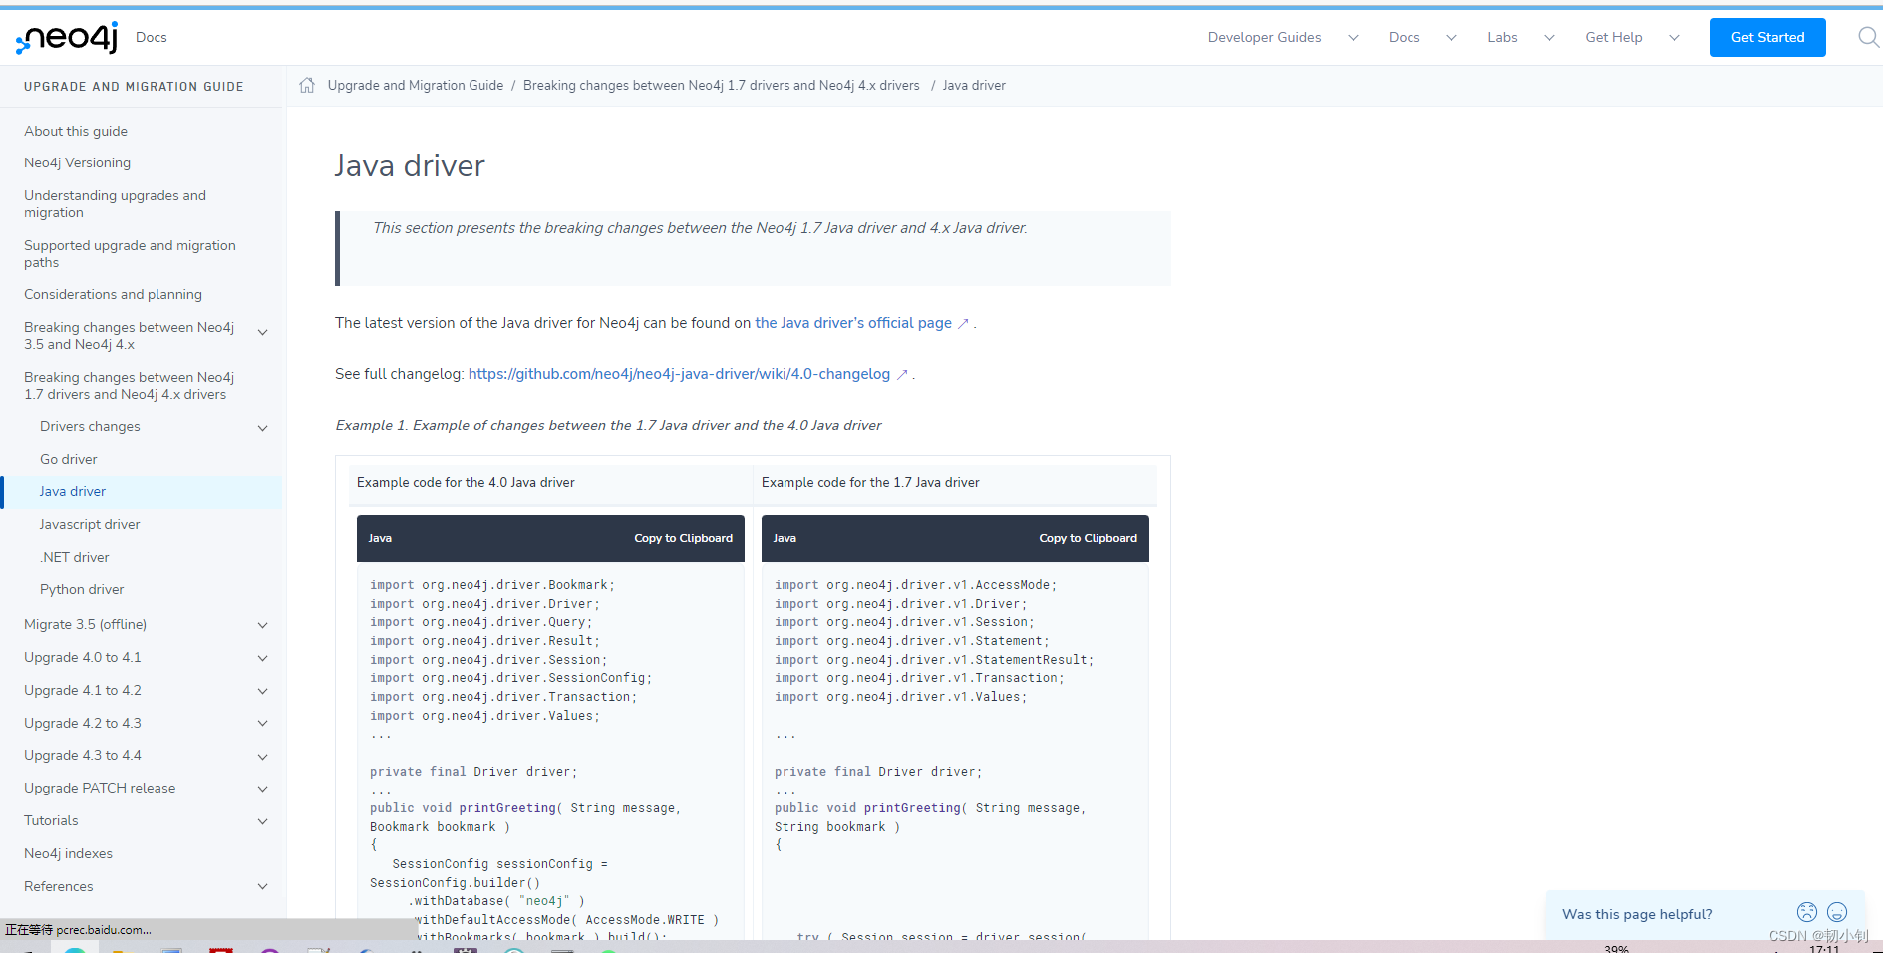Open Understanding upgrades and migration
The height and width of the screenshot is (953, 1883).
point(115,204)
